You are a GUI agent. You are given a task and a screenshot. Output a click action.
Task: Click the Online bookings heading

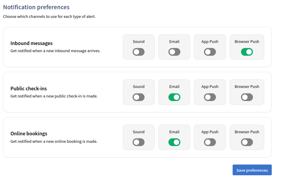(29, 134)
